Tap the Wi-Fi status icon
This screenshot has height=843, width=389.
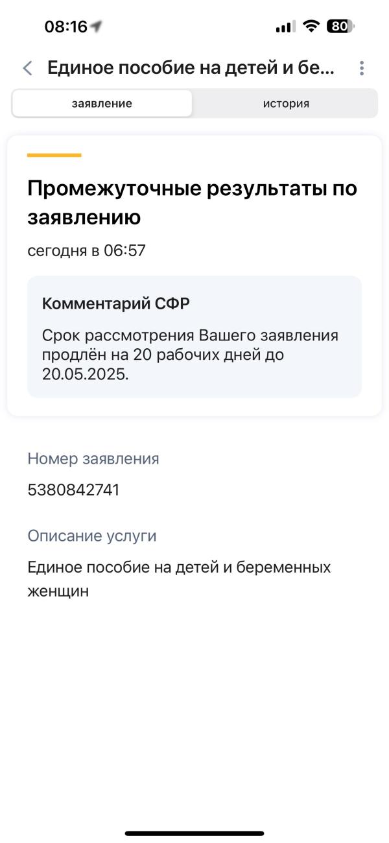point(311,27)
